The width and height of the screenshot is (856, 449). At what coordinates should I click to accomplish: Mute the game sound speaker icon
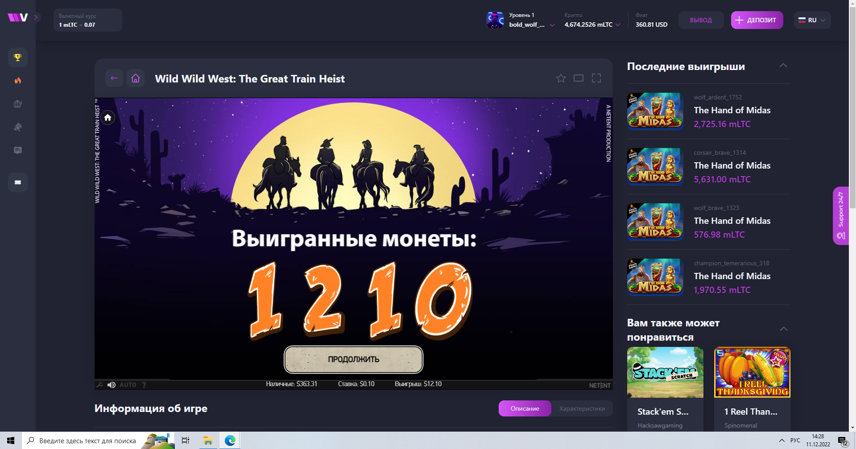112,385
